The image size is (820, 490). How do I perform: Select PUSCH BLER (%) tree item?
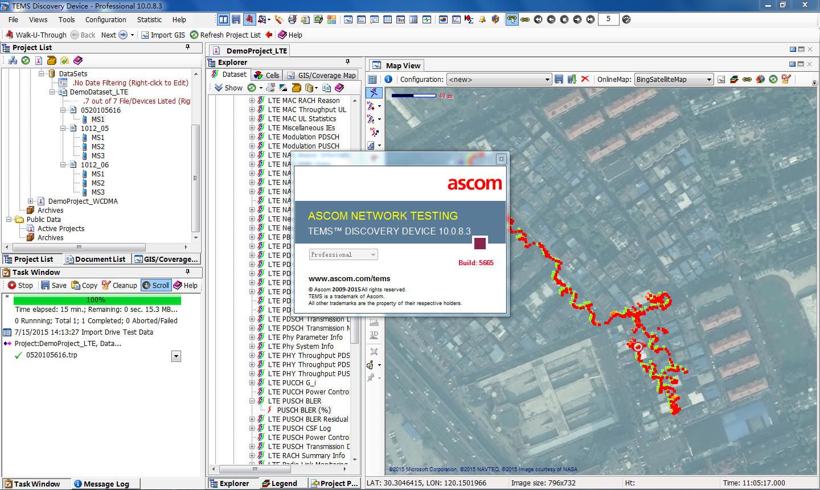click(x=304, y=410)
